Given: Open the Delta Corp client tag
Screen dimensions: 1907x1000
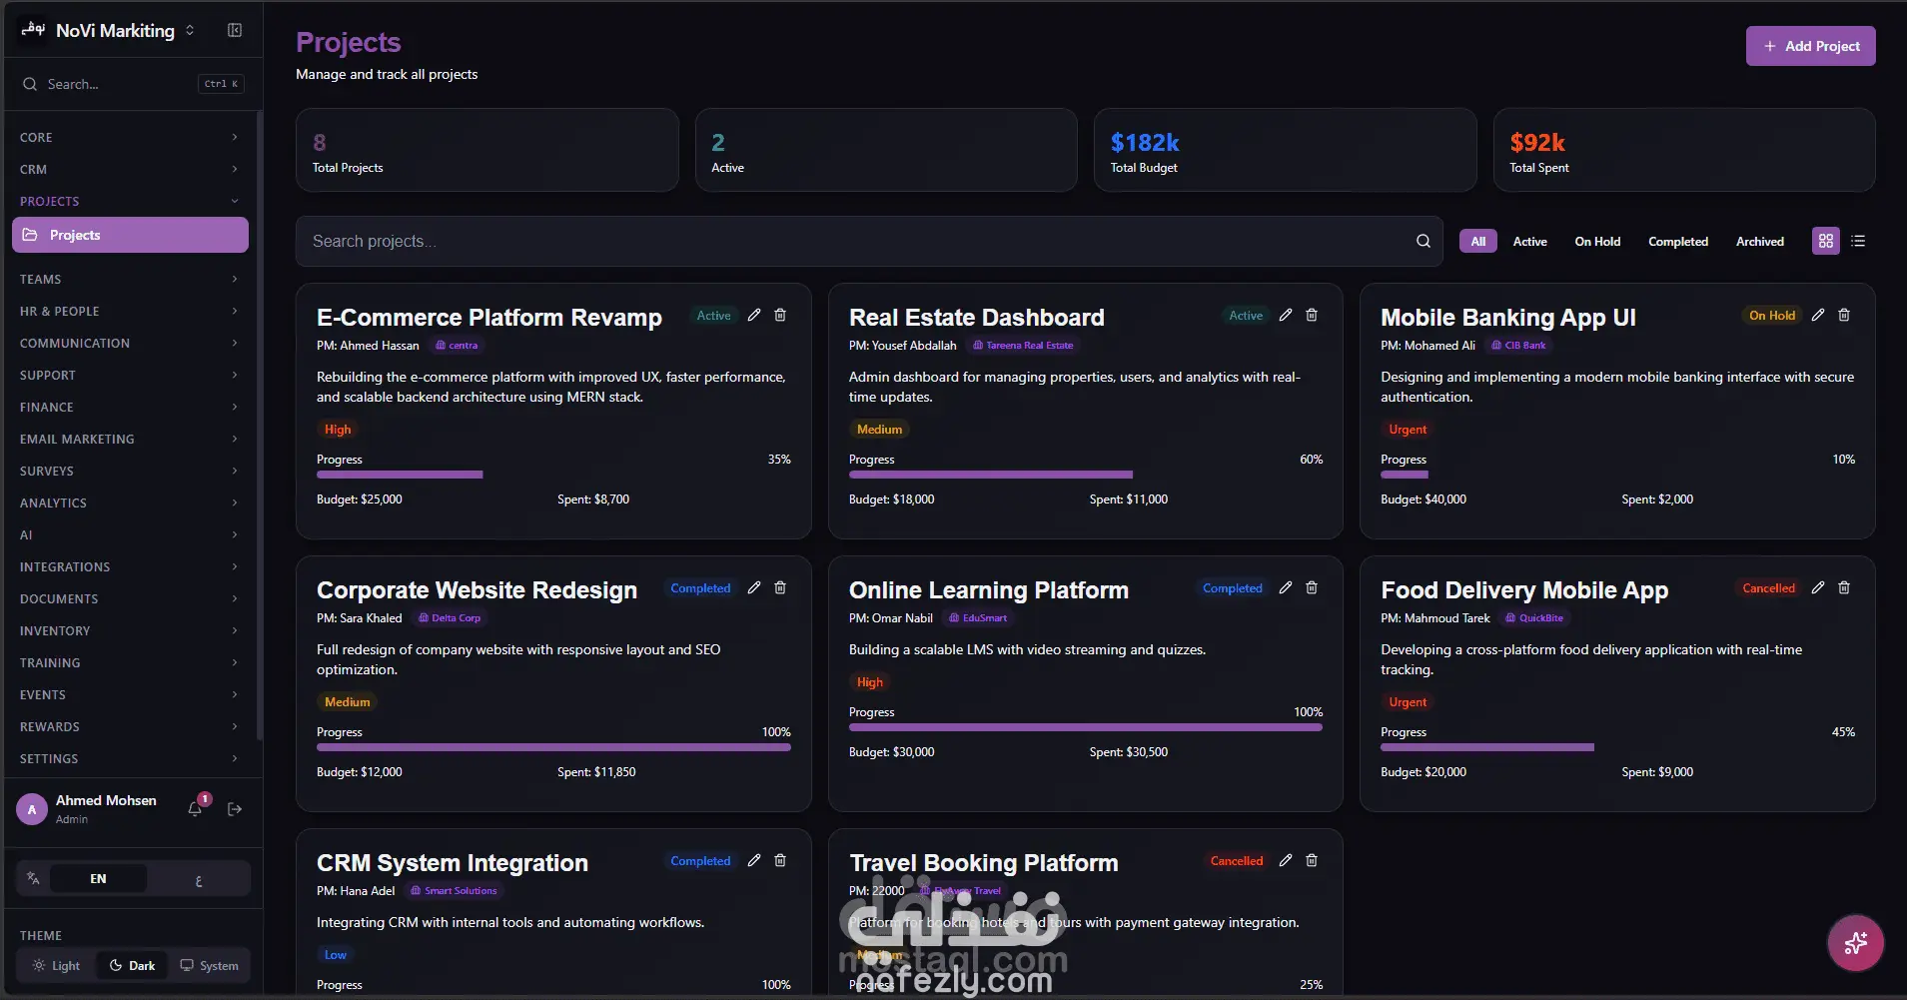Looking at the screenshot, I should [450, 618].
